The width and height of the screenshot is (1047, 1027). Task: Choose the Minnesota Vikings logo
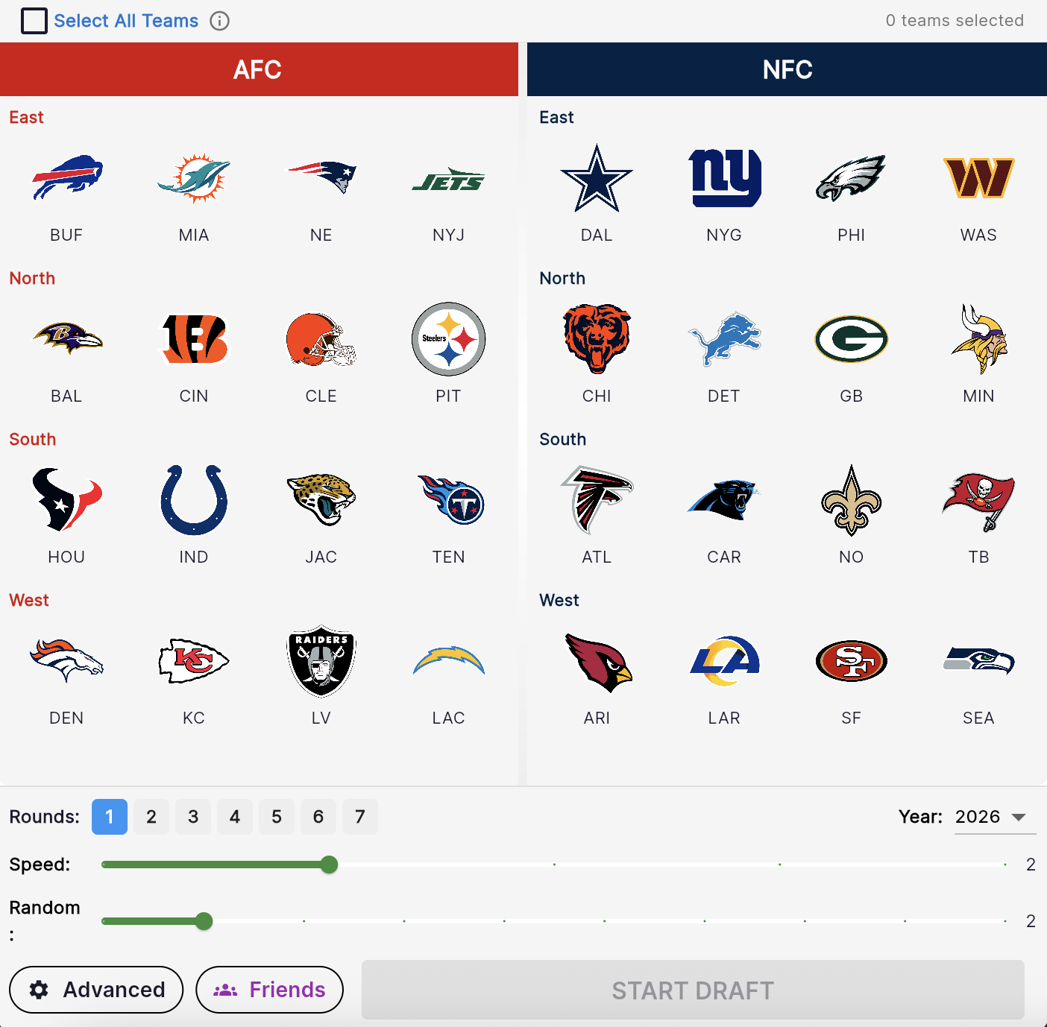pos(979,339)
